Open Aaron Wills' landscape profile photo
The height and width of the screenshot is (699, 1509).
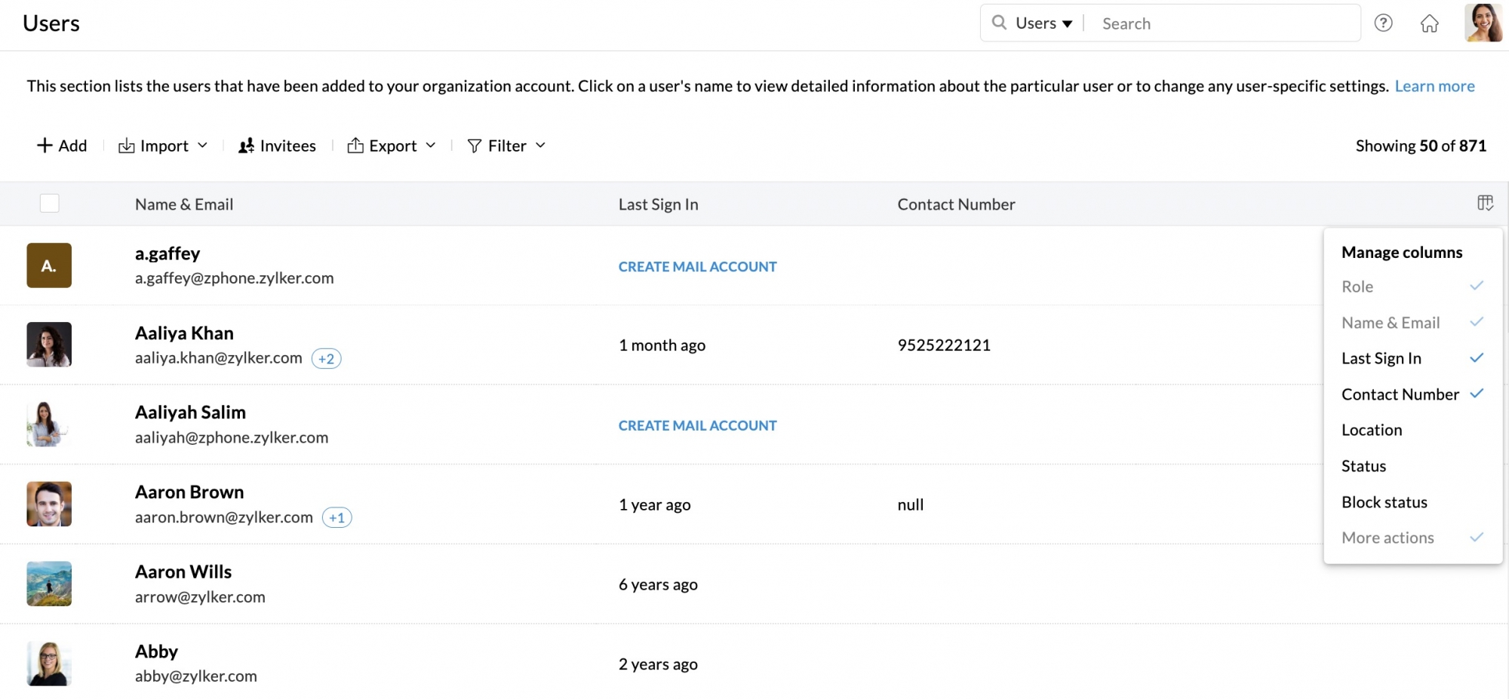49,584
